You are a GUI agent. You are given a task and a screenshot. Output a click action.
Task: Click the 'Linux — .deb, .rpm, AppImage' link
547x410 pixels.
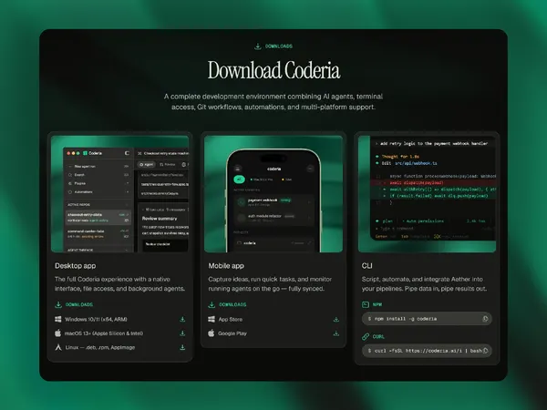click(99, 347)
